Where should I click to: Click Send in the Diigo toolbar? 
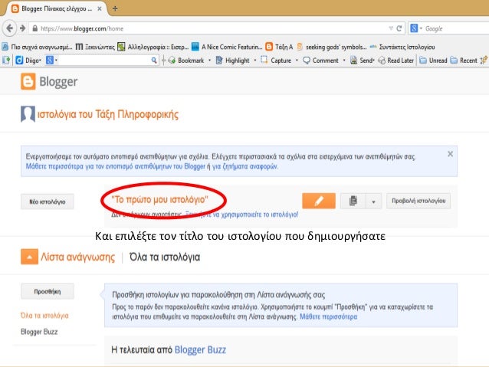click(x=362, y=61)
